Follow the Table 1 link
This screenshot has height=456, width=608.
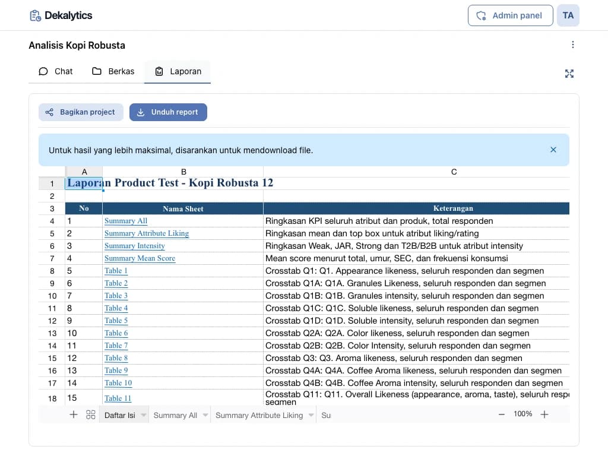coord(116,271)
